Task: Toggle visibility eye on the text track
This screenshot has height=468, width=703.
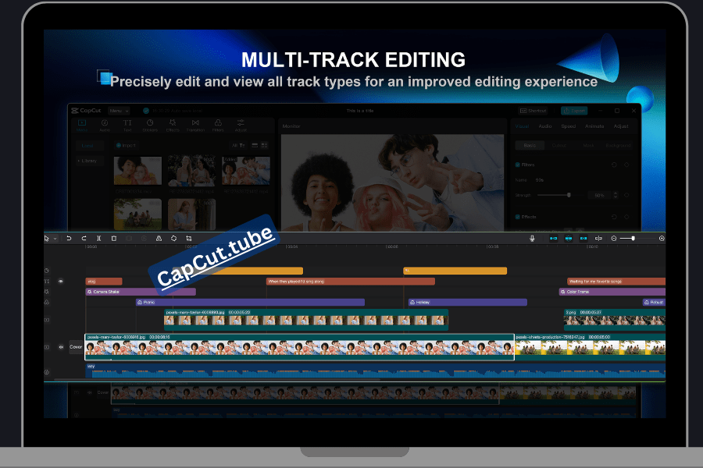Action: 61,282
